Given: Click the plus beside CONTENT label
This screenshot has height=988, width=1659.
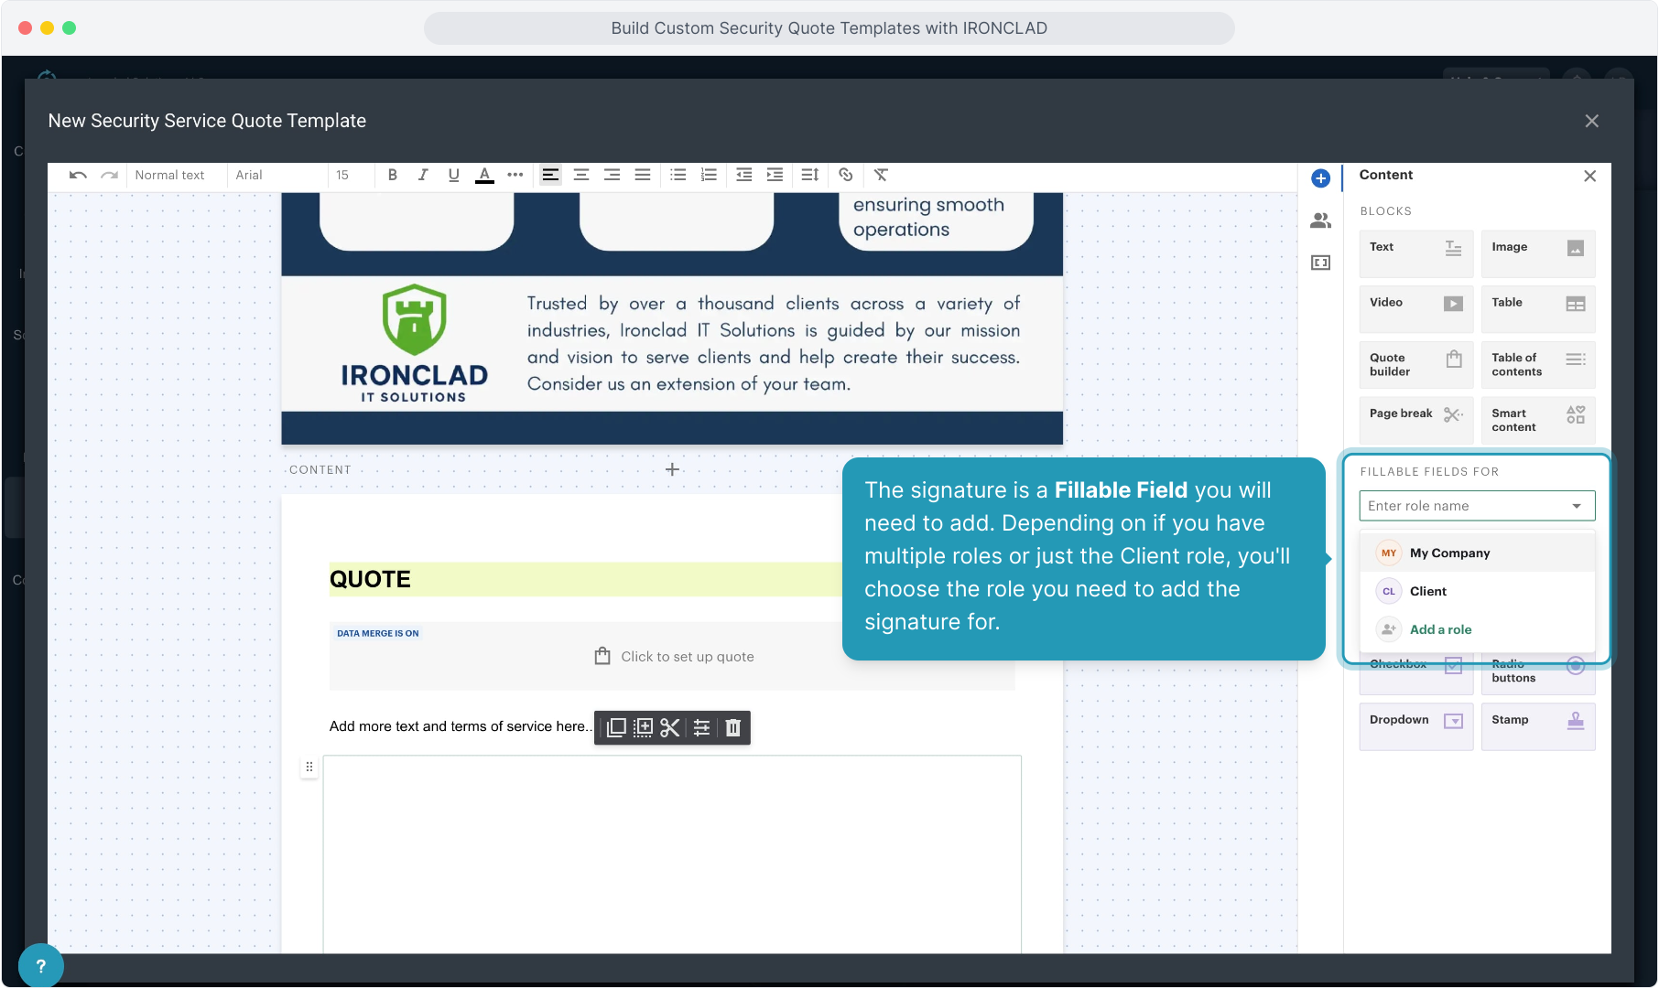Looking at the screenshot, I should [672, 469].
